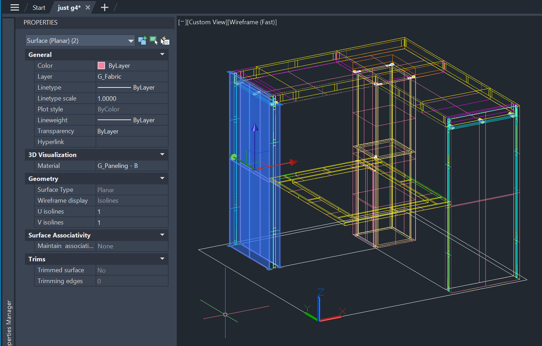Click the ByLayer color swatch

[x=101, y=65]
